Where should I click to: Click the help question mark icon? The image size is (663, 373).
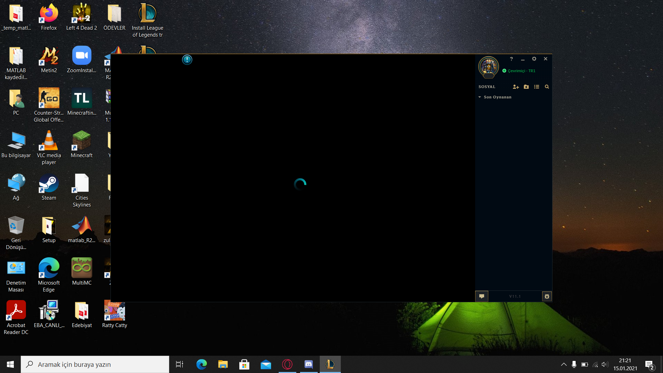pos(511,59)
